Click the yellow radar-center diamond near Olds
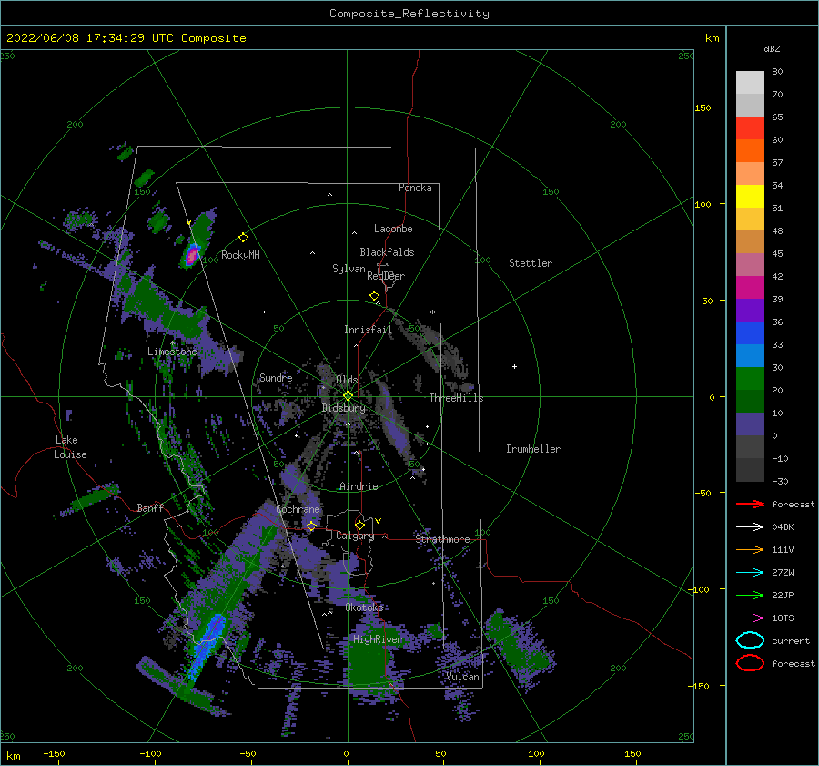819x766 pixels. coord(348,396)
